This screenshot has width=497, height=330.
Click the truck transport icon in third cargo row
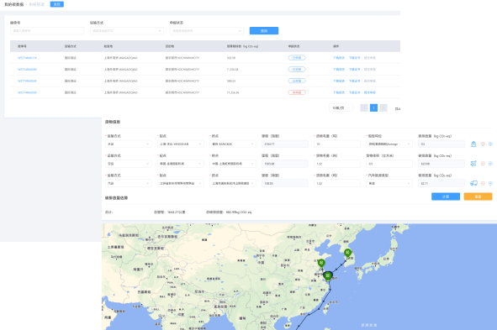tap(473, 183)
